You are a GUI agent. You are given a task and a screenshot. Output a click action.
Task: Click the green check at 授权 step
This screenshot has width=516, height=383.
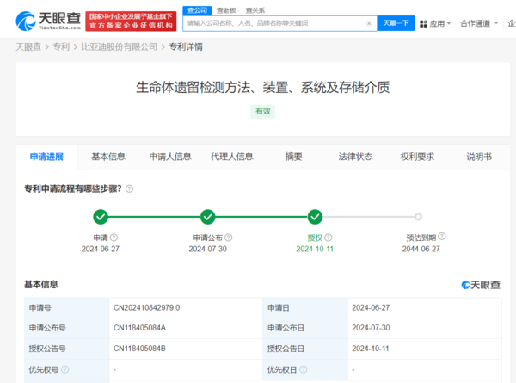click(315, 217)
